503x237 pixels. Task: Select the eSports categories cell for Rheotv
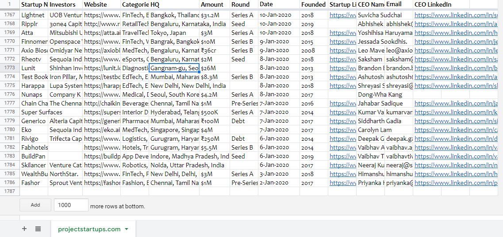pyautogui.click(x=135, y=59)
